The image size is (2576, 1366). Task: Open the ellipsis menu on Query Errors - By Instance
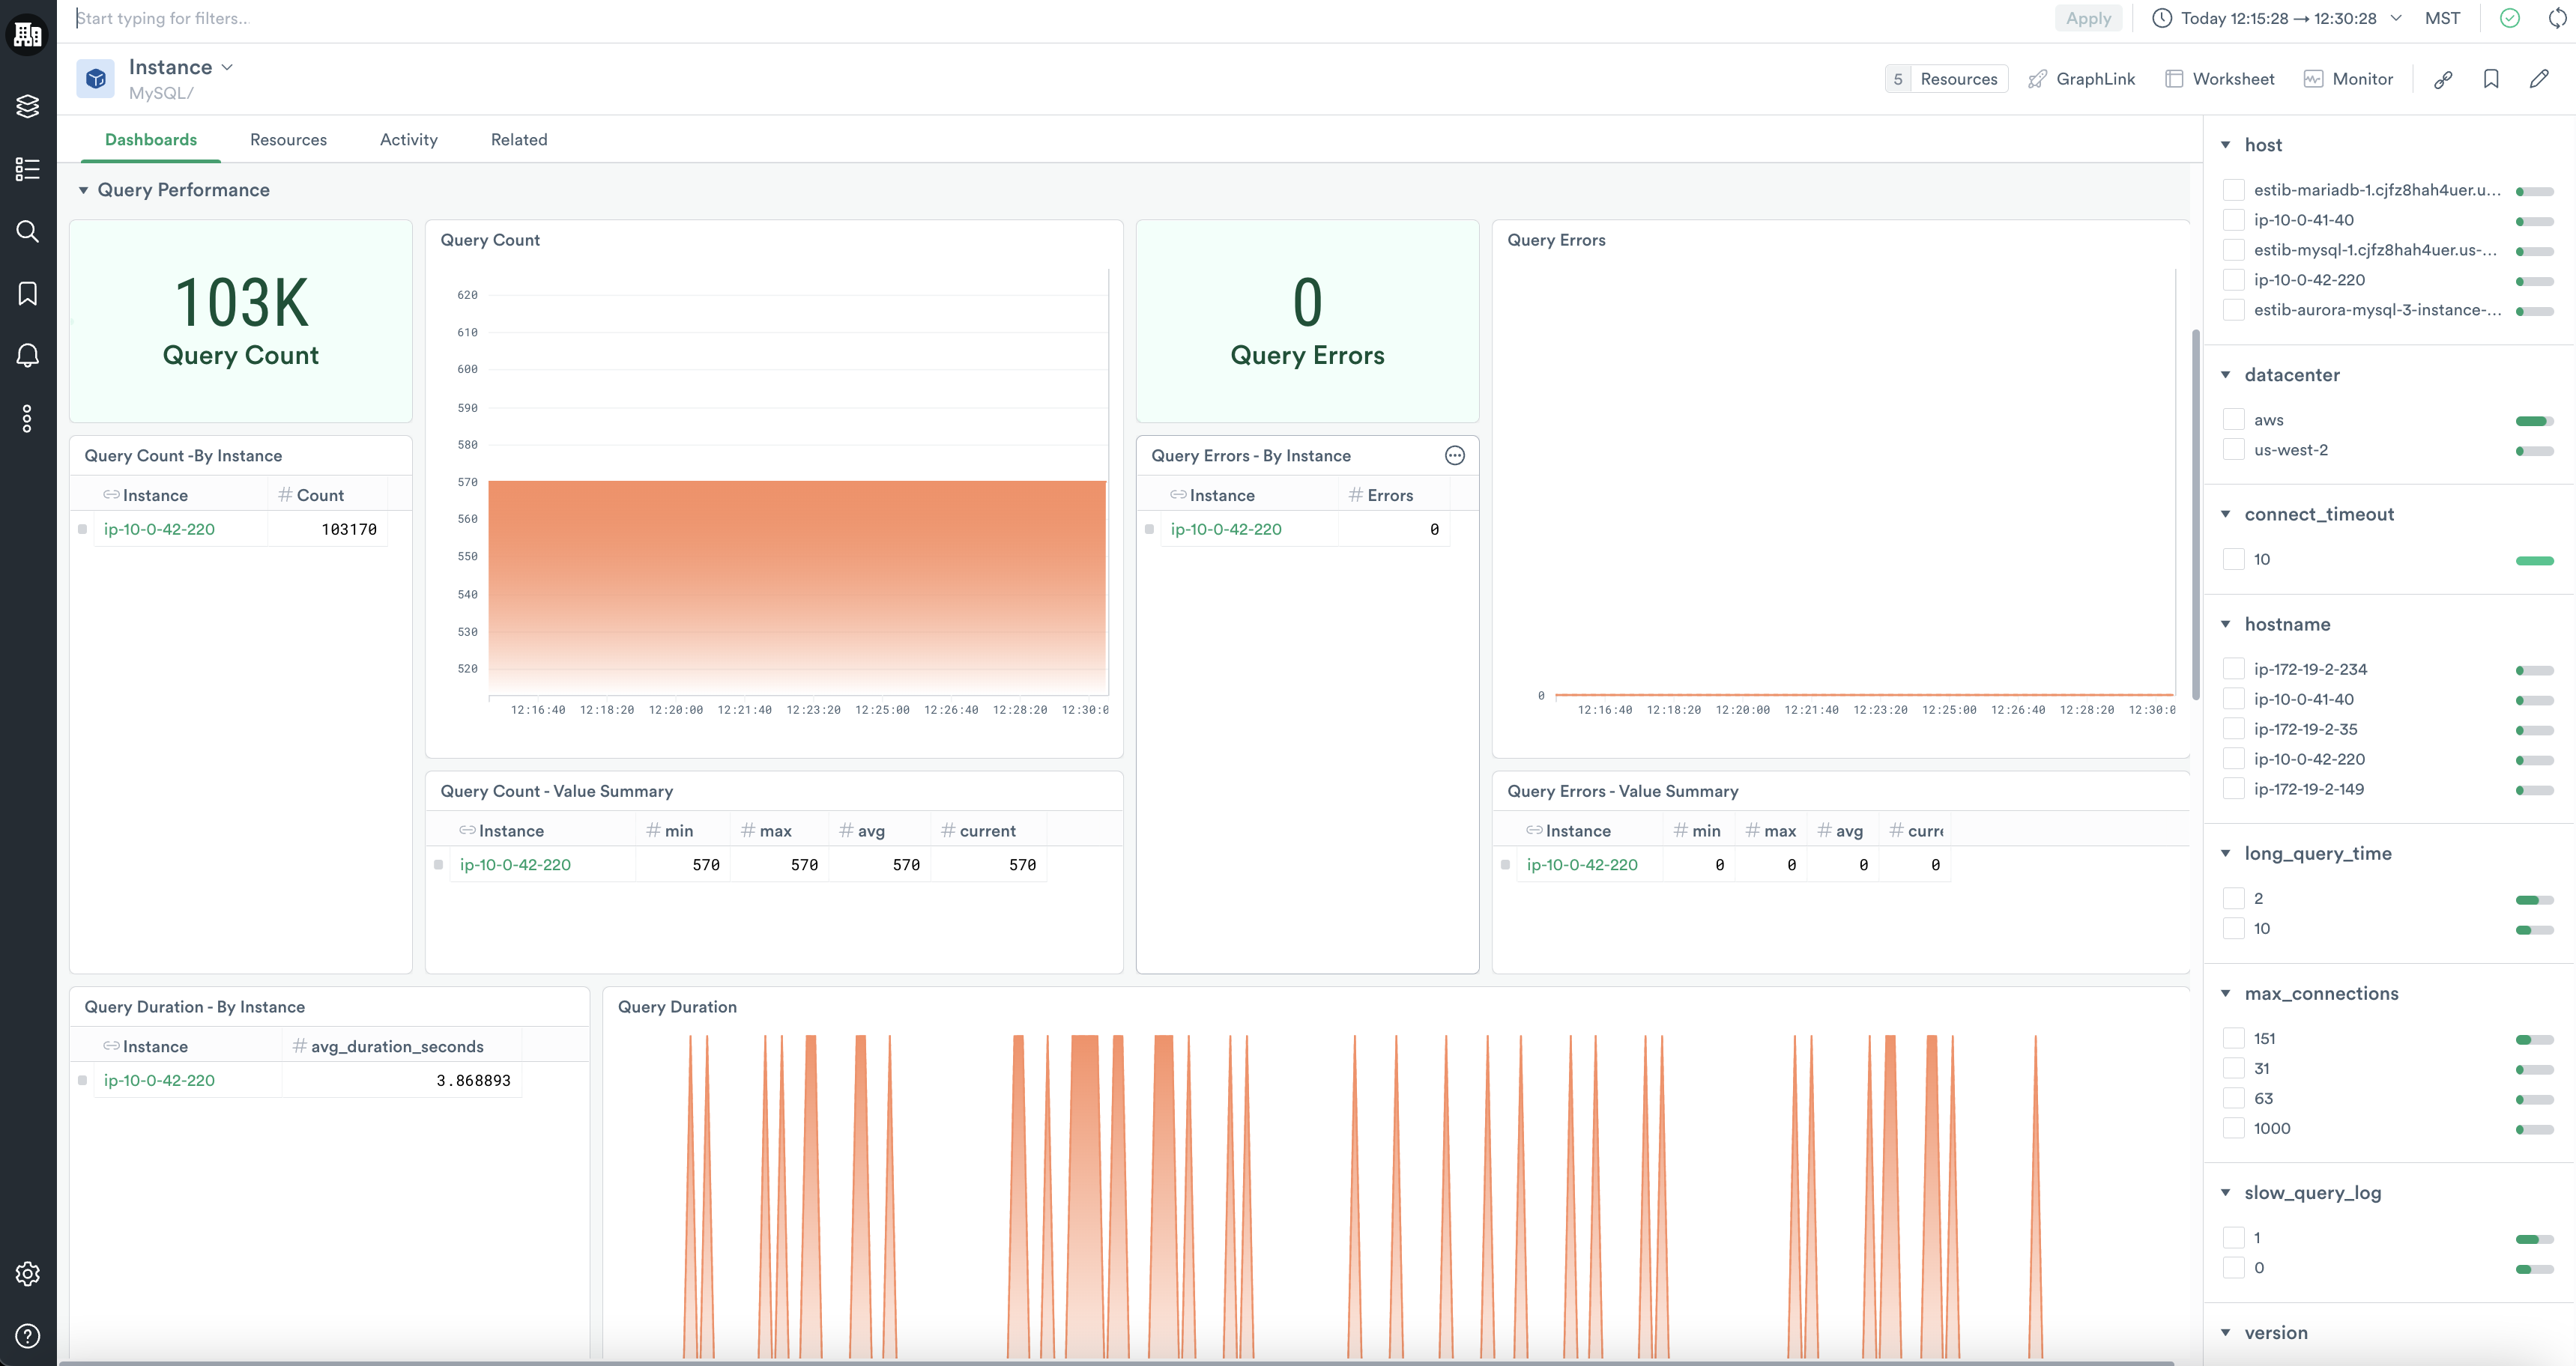(x=1454, y=455)
